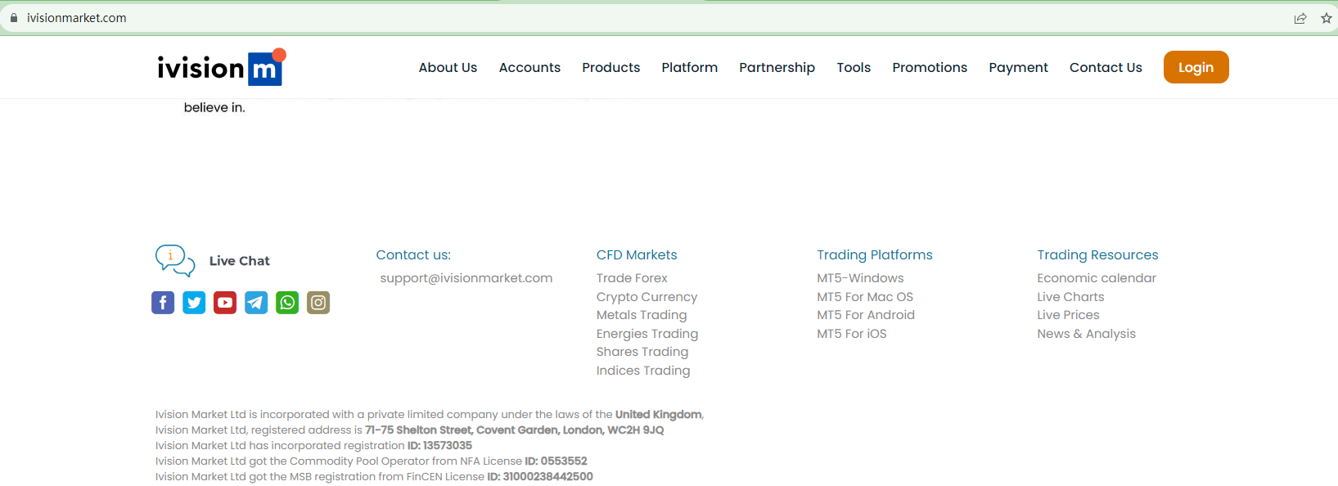The width and height of the screenshot is (1338, 486).
Task: Open the Accounts menu
Action: point(529,68)
